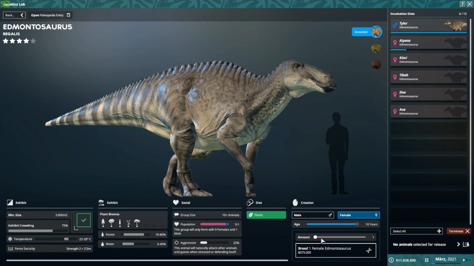Select Iina in incubation slots

(429, 94)
